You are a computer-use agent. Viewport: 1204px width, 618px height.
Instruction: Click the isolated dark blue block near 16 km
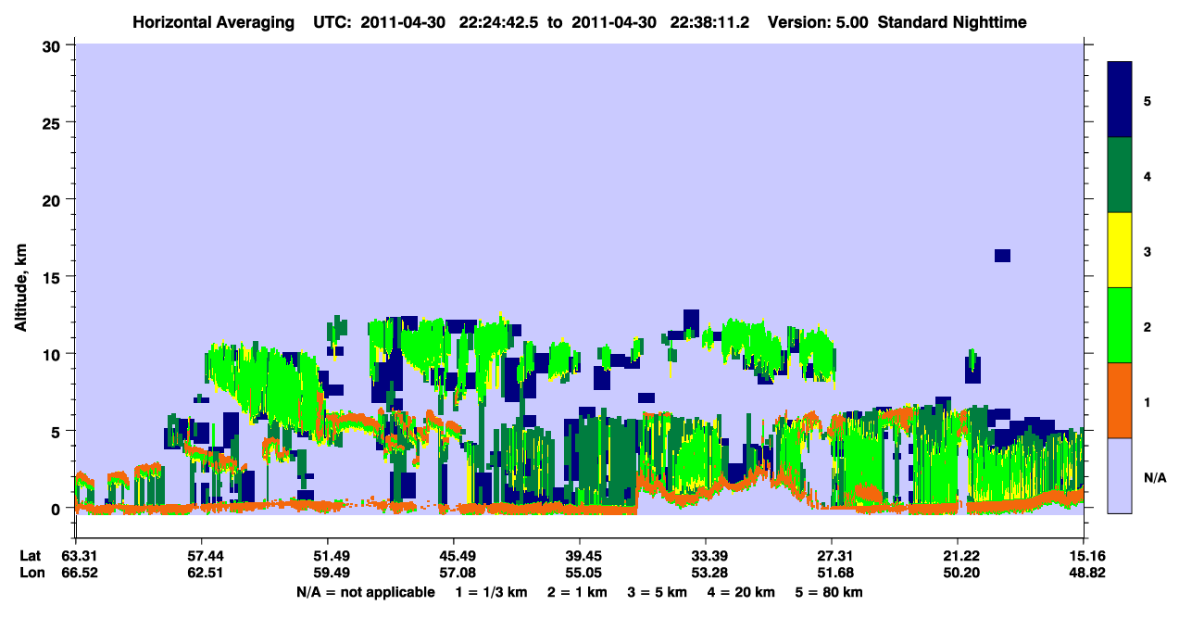click(x=1002, y=256)
